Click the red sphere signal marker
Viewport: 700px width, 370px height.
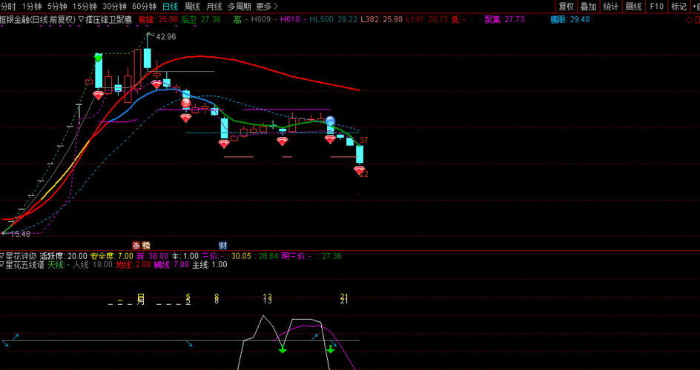tap(185, 104)
